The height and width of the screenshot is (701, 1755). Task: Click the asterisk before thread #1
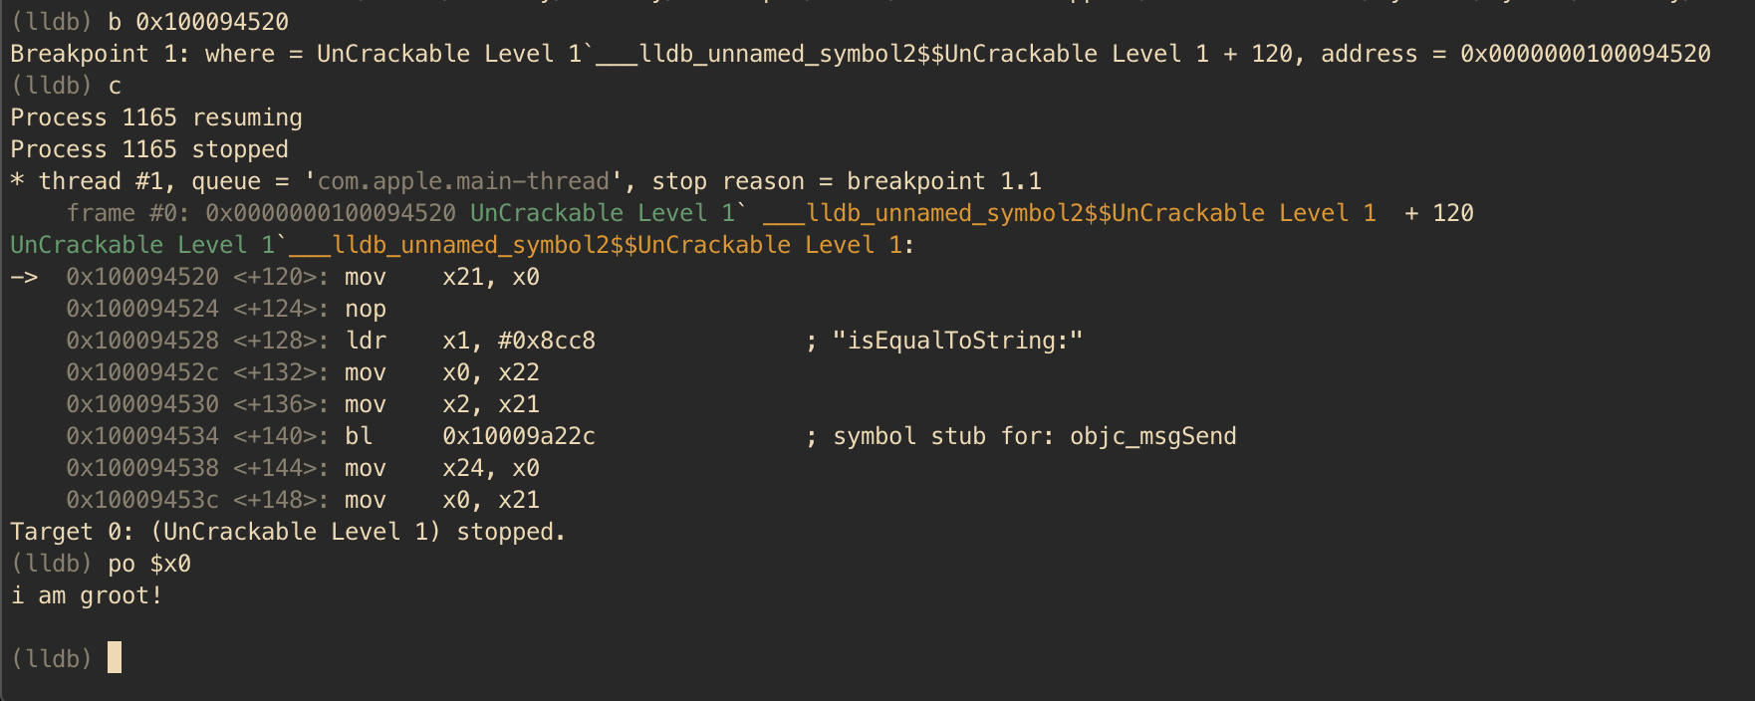[17, 181]
